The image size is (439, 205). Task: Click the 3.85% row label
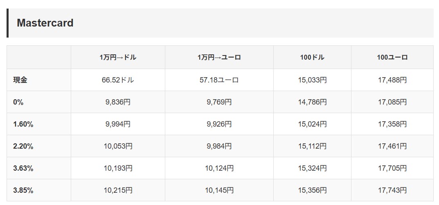[23, 190]
